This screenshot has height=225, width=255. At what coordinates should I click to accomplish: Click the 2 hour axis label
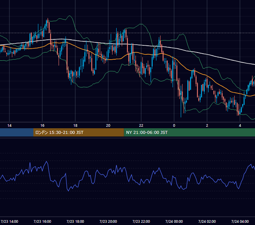click(207, 126)
